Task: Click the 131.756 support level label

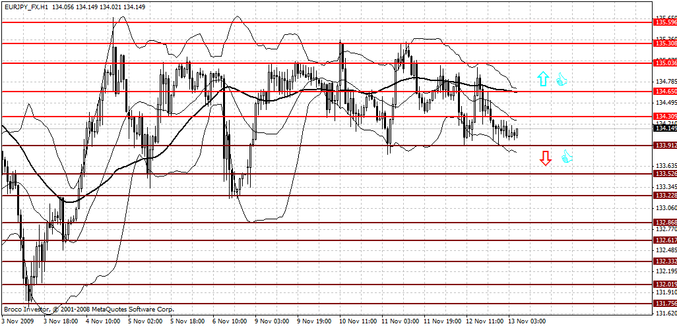Action: [666, 304]
